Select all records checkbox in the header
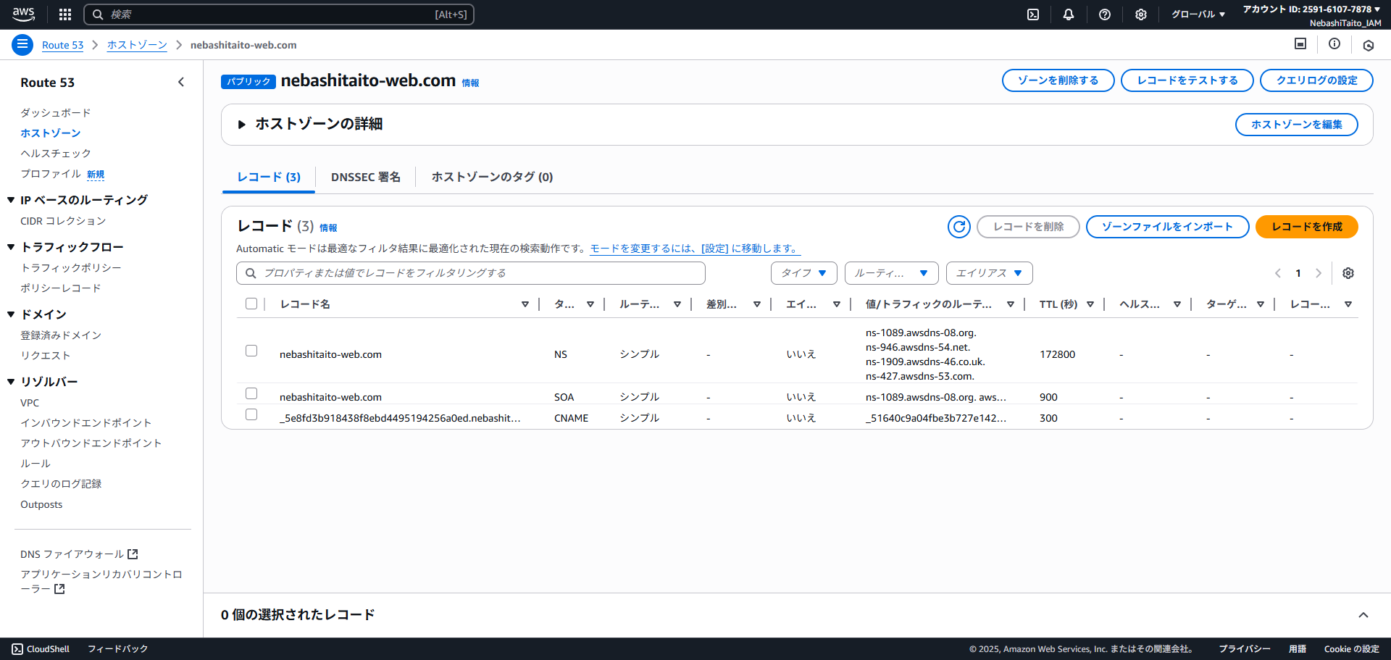The image size is (1391, 660). click(251, 304)
